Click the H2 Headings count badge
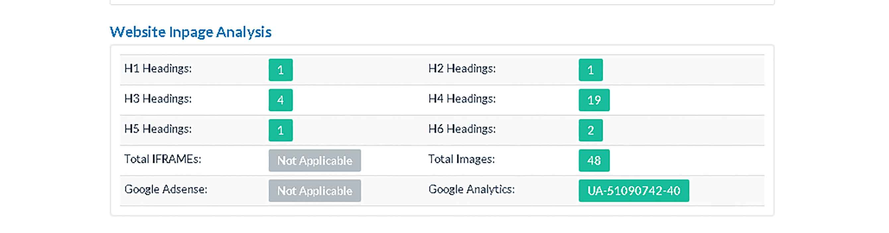 [590, 70]
